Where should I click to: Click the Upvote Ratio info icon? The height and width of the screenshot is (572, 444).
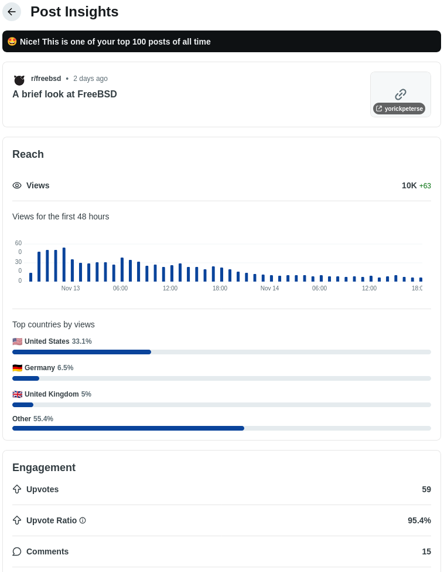point(83,520)
